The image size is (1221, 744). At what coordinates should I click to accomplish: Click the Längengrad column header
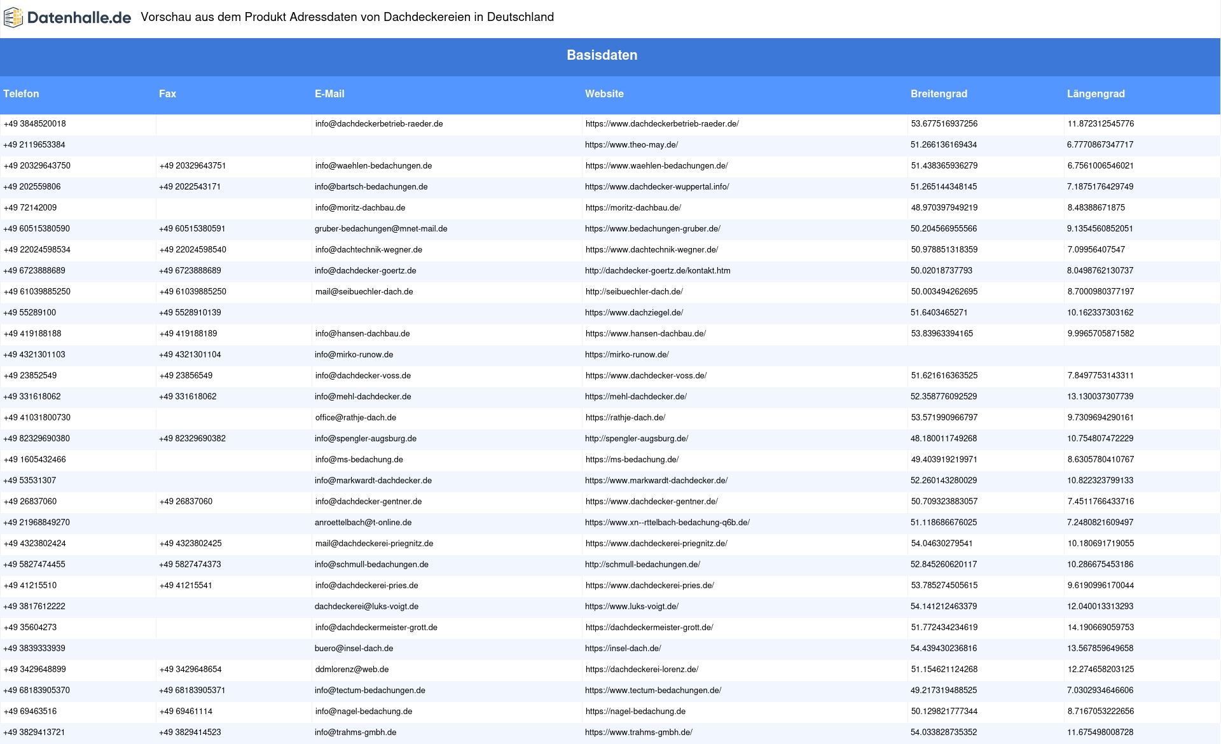click(x=1096, y=93)
